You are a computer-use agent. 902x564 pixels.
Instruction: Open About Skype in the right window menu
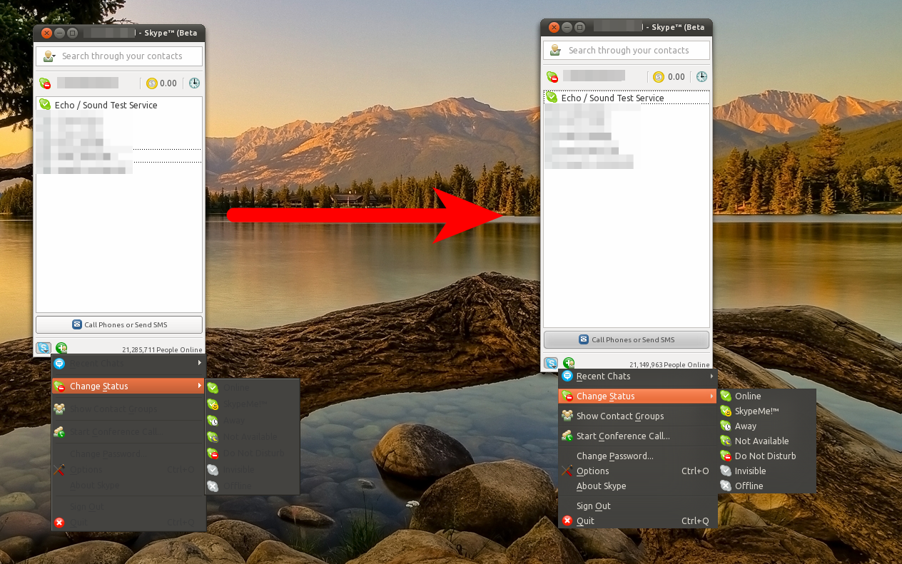638,486
